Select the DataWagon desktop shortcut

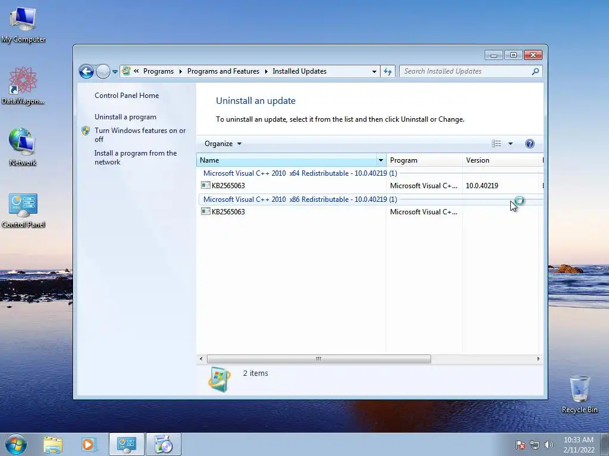23,85
